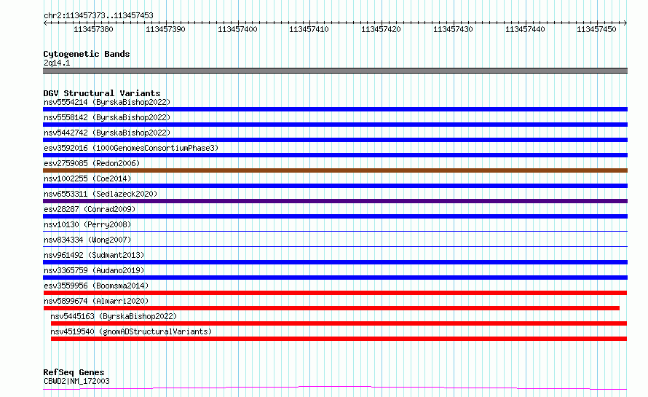Screen dimensions: 648x397
Task: Open variant nsv5445163 (ByrskaBishop2022) label
Action: (114, 316)
